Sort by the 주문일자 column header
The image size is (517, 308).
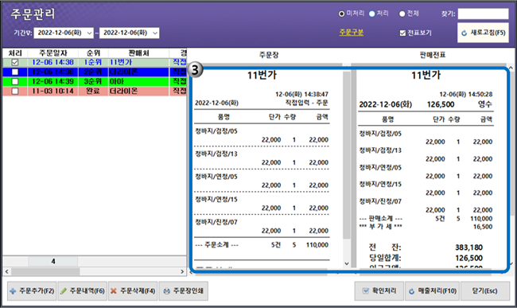point(53,53)
